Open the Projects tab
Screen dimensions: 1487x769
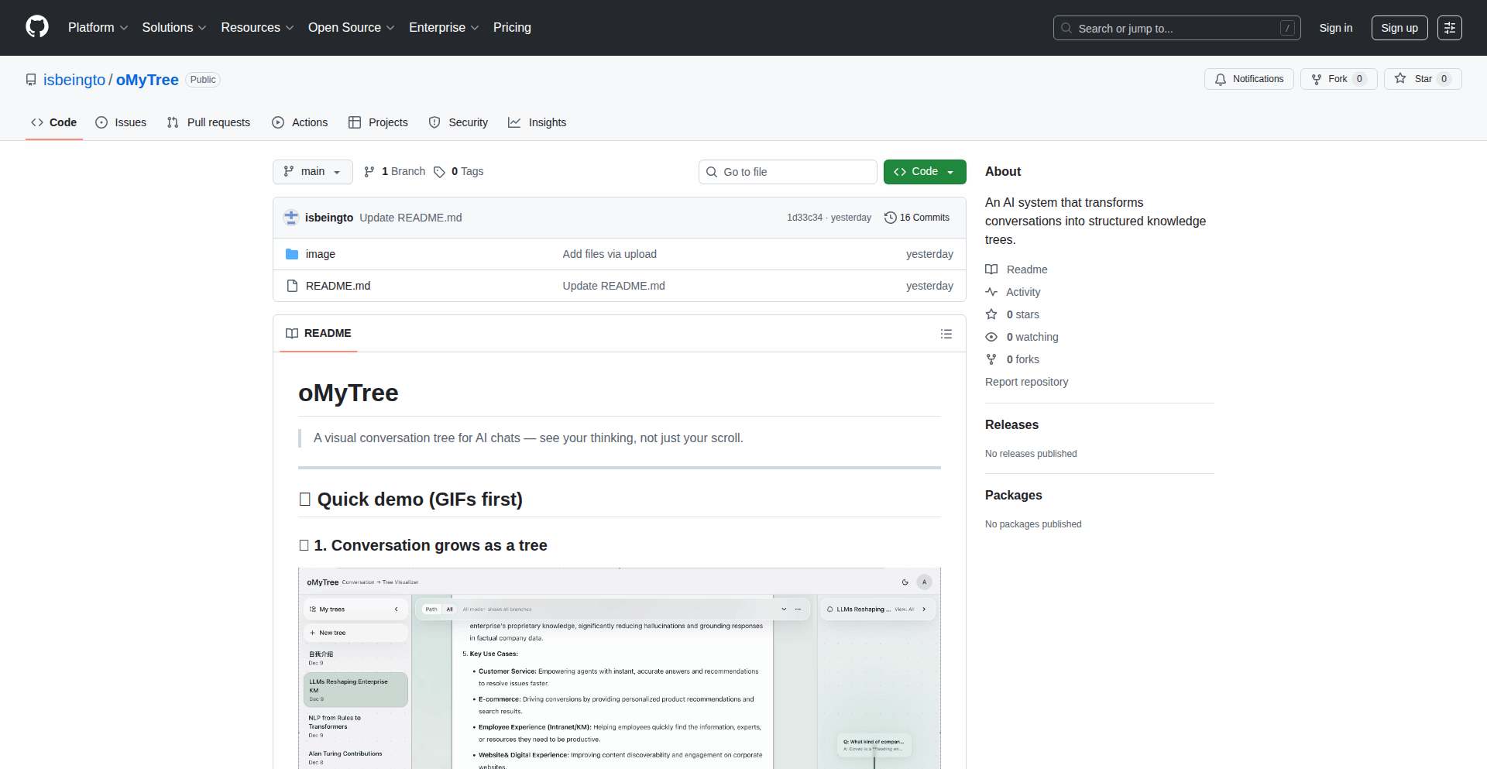coord(378,122)
